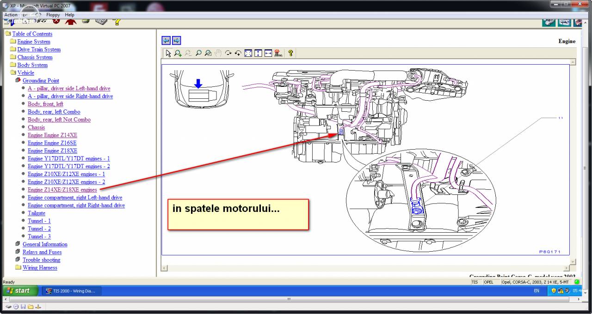
Task: Expand the Trouble shooting book
Action: [x=41, y=260]
